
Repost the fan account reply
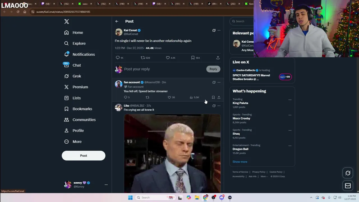[148, 97]
